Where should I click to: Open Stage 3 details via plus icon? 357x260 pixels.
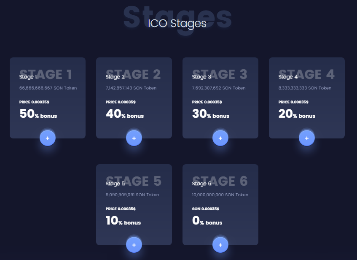click(x=220, y=138)
